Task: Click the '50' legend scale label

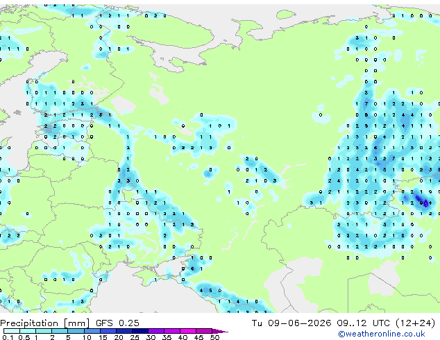Action: pos(214,337)
